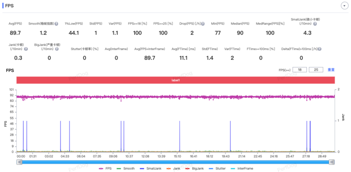Click left handle of time range slider
The height and width of the screenshot is (172, 351).
19,162
